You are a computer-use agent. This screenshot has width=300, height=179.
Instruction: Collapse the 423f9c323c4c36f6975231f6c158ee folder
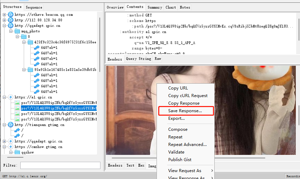point(24,42)
